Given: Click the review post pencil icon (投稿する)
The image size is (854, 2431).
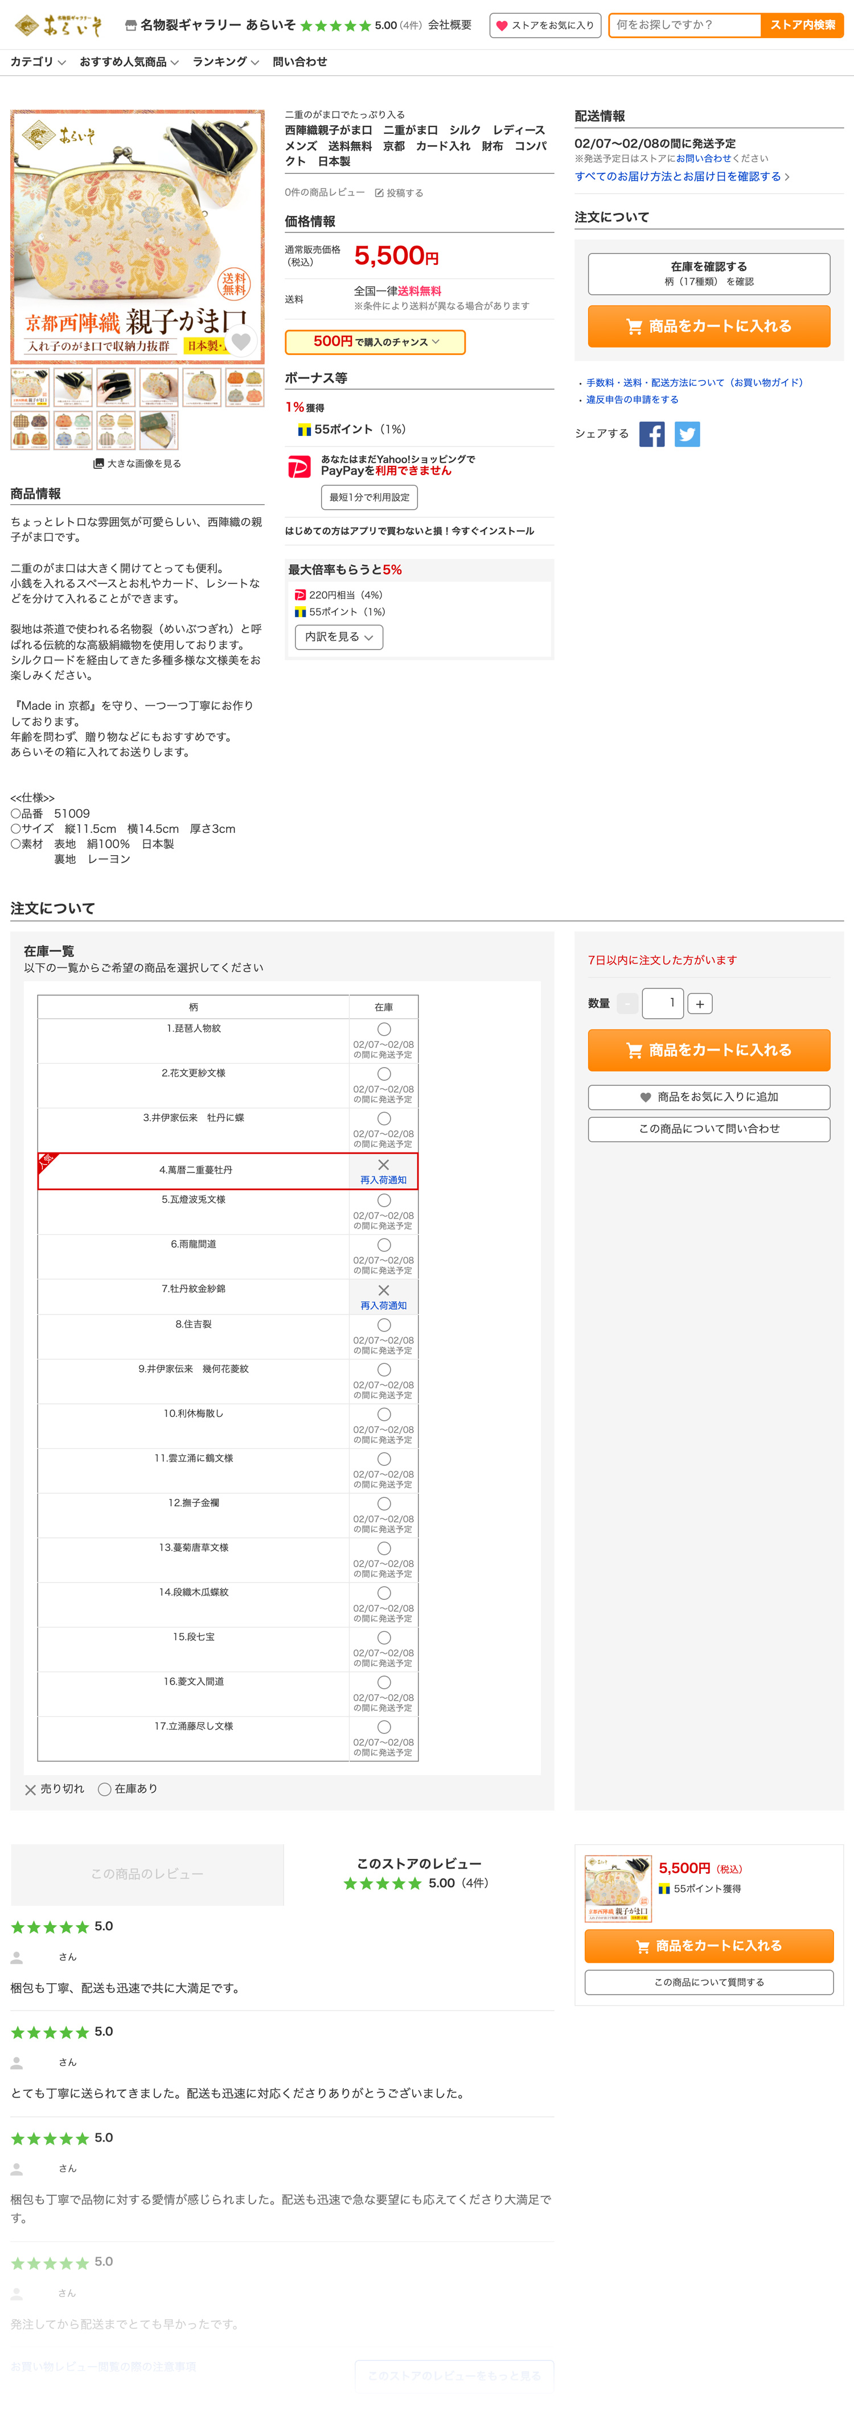Looking at the screenshot, I should [x=379, y=194].
